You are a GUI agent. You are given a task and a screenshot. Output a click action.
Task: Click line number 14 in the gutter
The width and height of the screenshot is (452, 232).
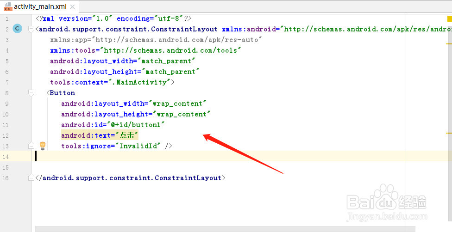pyautogui.click(x=6, y=157)
